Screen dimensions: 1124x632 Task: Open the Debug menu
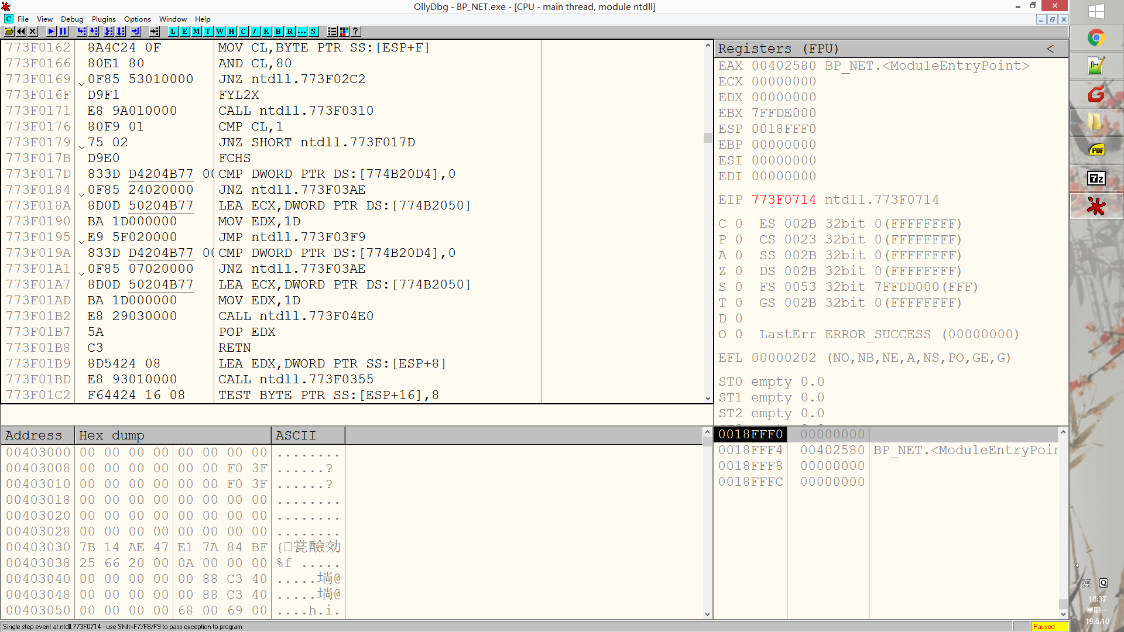71,19
